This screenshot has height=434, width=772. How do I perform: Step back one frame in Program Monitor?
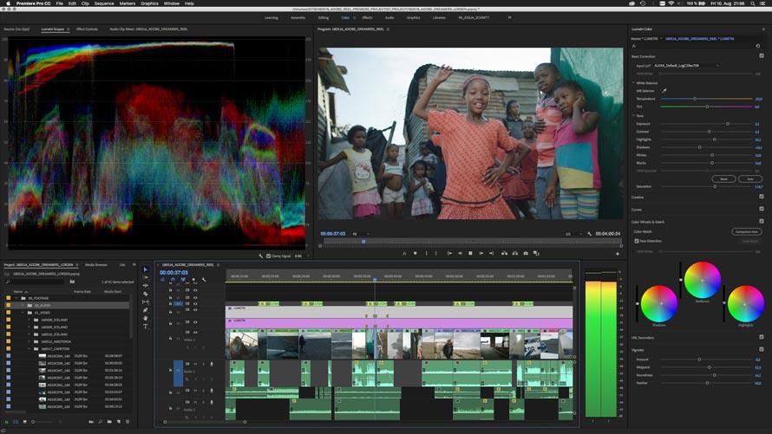(460, 253)
